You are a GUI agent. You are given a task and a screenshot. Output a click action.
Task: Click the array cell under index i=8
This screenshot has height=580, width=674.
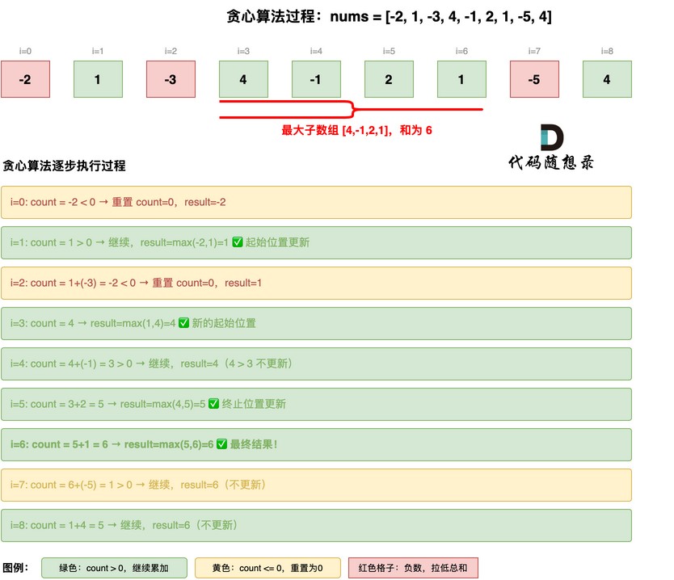tap(607, 80)
